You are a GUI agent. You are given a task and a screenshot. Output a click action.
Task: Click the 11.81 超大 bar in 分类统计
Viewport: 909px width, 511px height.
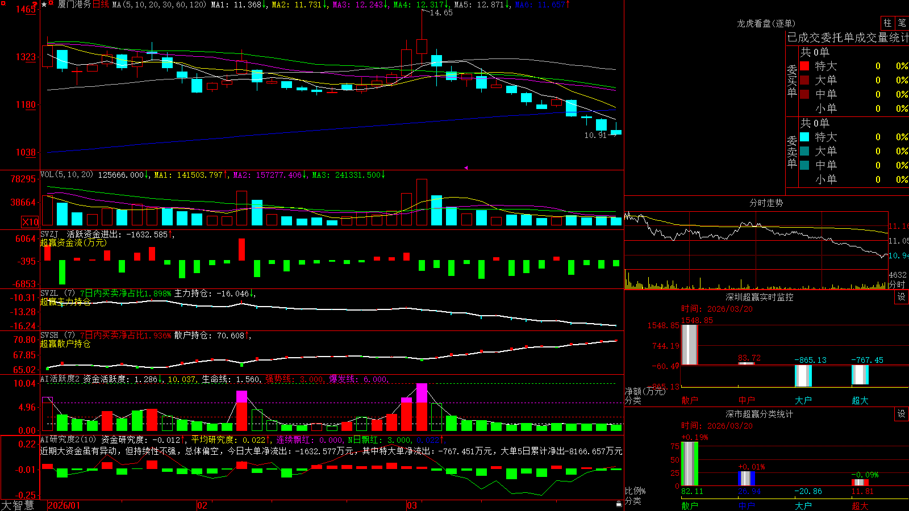point(860,483)
